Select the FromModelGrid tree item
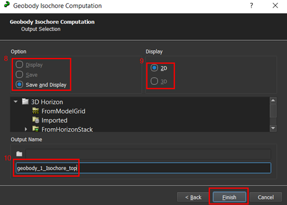 (63, 111)
